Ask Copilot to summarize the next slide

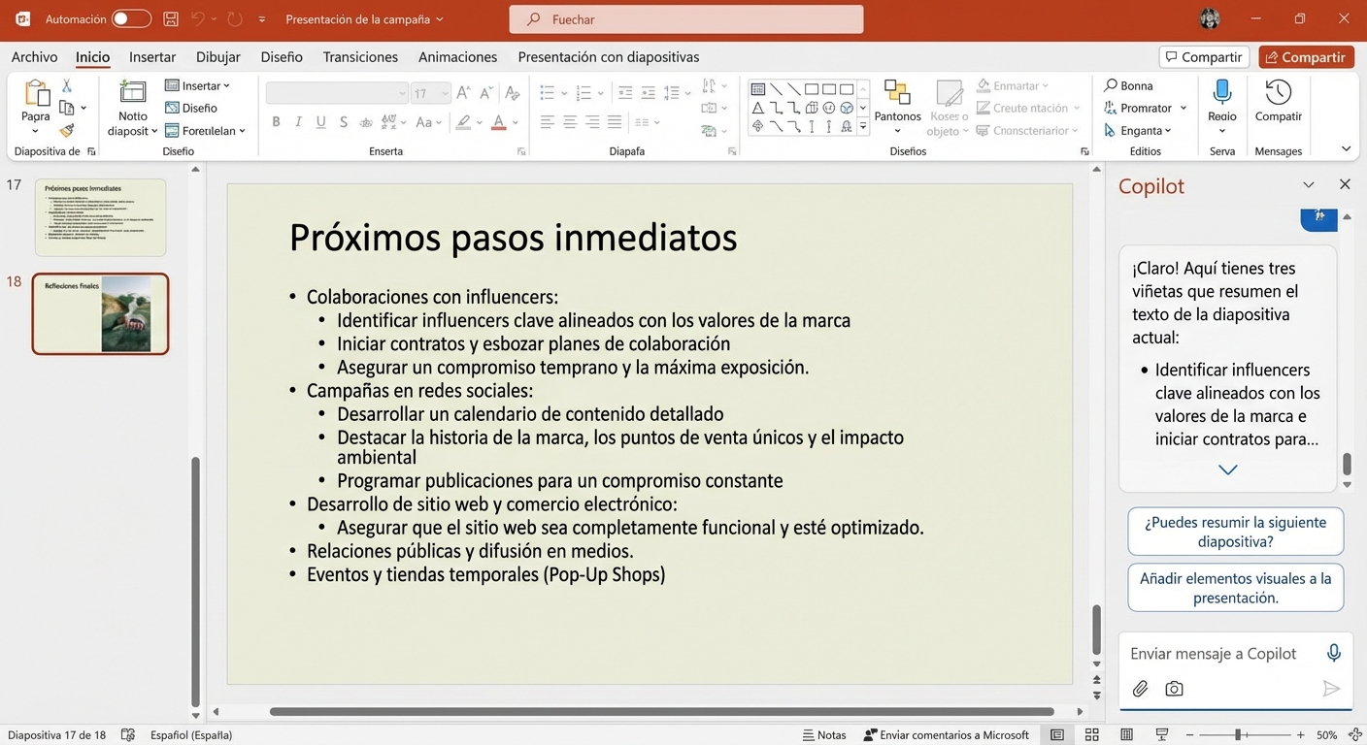coord(1235,531)
